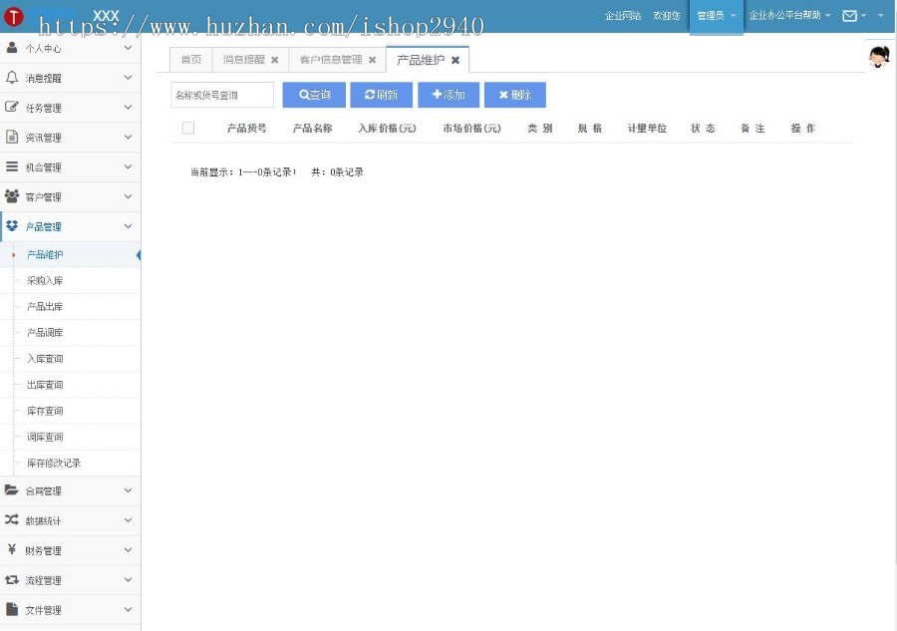Collapse the 产品管理 sidebar section
Viewport: 897px width, 631px height.
tap(127, 226)
